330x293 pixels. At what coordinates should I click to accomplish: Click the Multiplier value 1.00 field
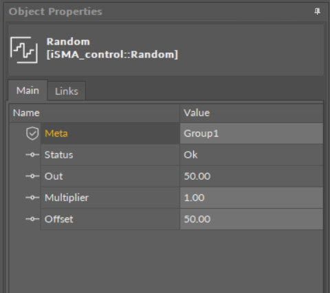point(252,198)
